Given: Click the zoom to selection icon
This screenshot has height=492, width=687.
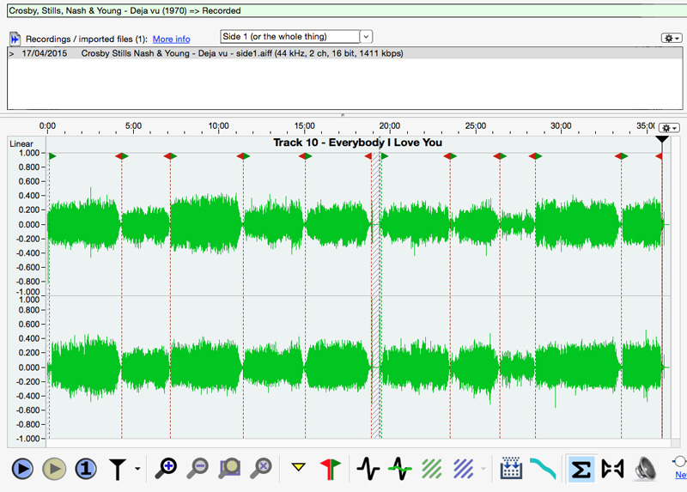Looking at the screenshot, I should (230, 469).
